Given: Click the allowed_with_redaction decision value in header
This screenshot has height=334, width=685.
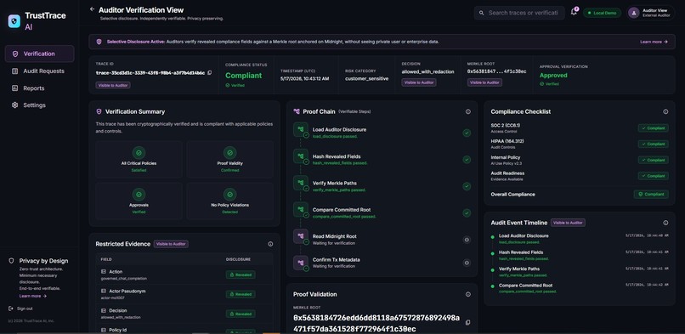Looking at the screenshot, I should tap(427, 71).
